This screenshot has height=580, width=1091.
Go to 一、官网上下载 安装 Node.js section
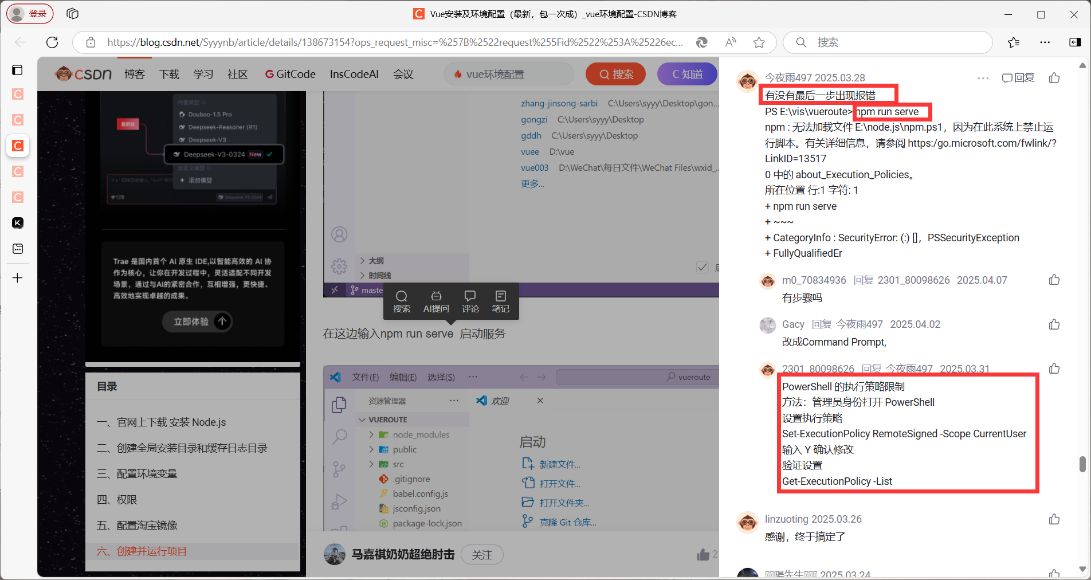click(162, 422)
